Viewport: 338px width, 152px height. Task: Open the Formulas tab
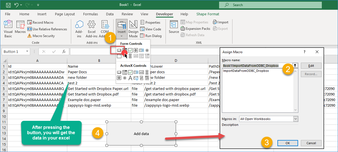click(90, 14)
